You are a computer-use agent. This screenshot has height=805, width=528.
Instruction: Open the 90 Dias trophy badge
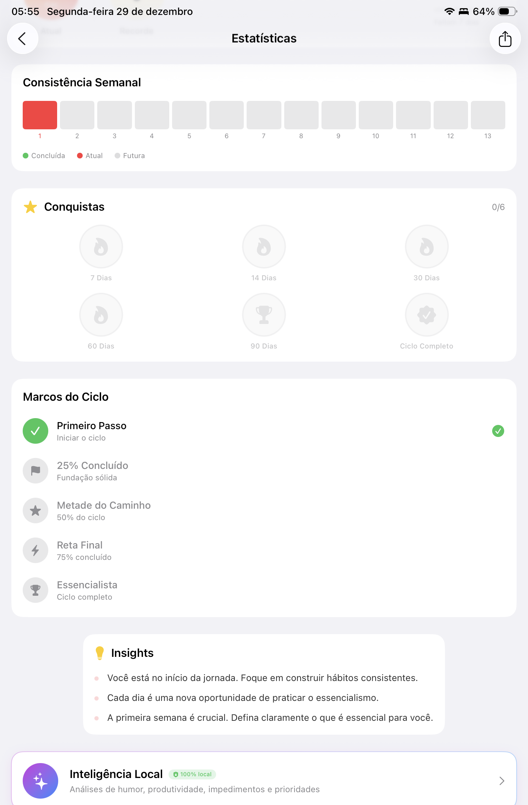[x=264, y=314]
